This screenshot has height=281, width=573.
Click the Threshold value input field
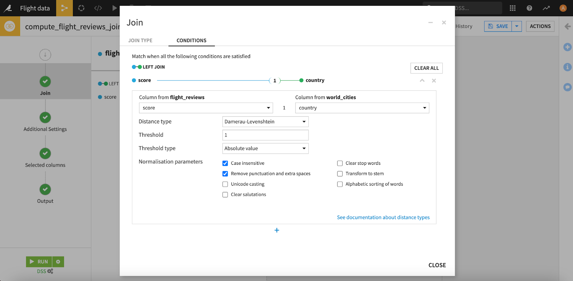click(x=265, y=135)
